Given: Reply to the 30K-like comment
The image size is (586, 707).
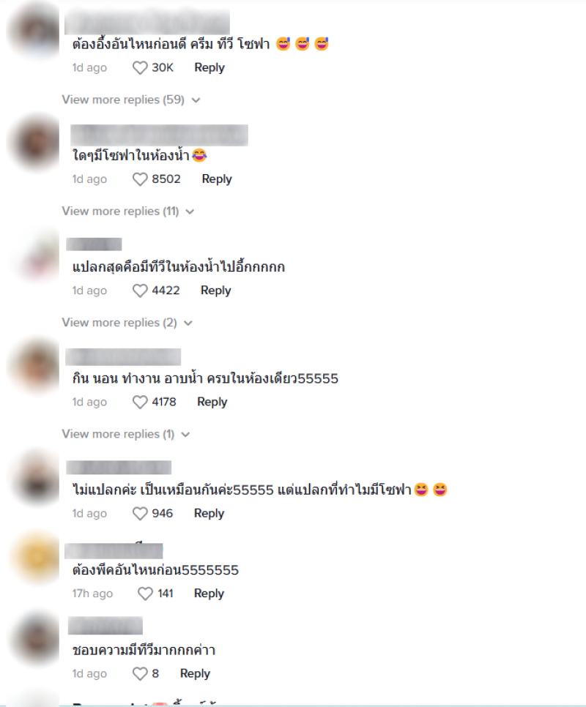Looking at the screenshot, I should [209, 67].
